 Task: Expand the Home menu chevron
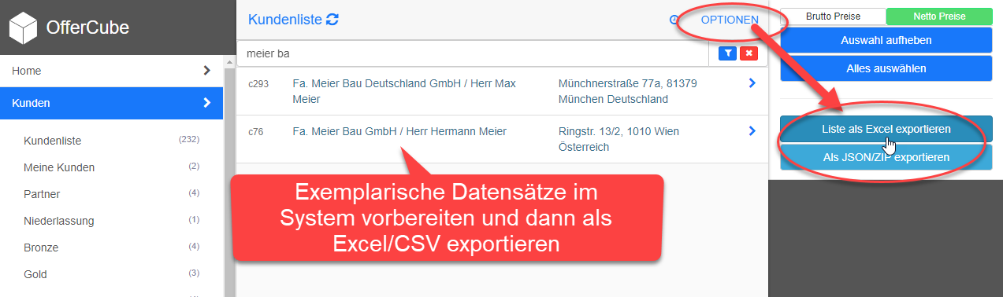coord(206,71)
